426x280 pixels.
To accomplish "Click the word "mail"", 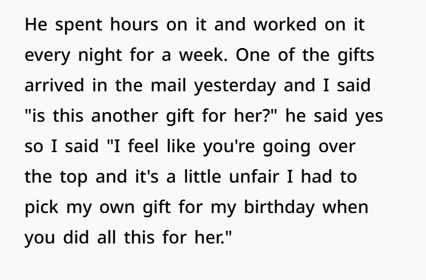I will point(169,85).
